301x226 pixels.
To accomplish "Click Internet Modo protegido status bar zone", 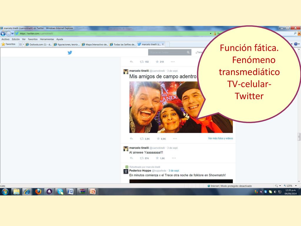I will pyautogui.click(x=230, y=186).
